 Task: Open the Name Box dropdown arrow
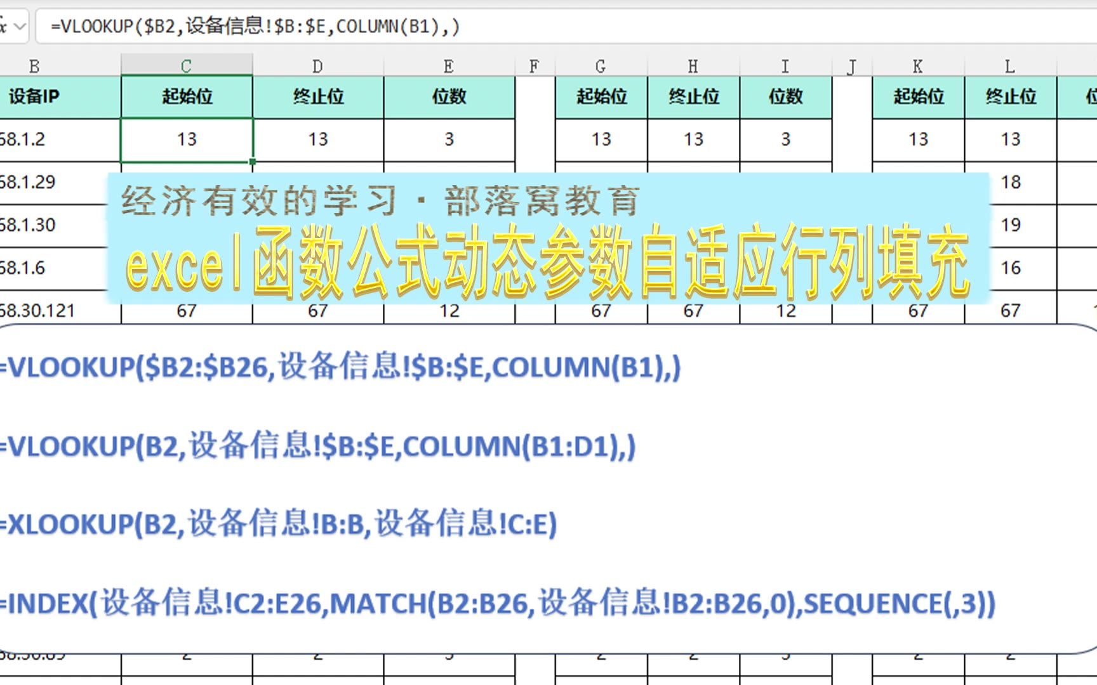tap(20, 27)
